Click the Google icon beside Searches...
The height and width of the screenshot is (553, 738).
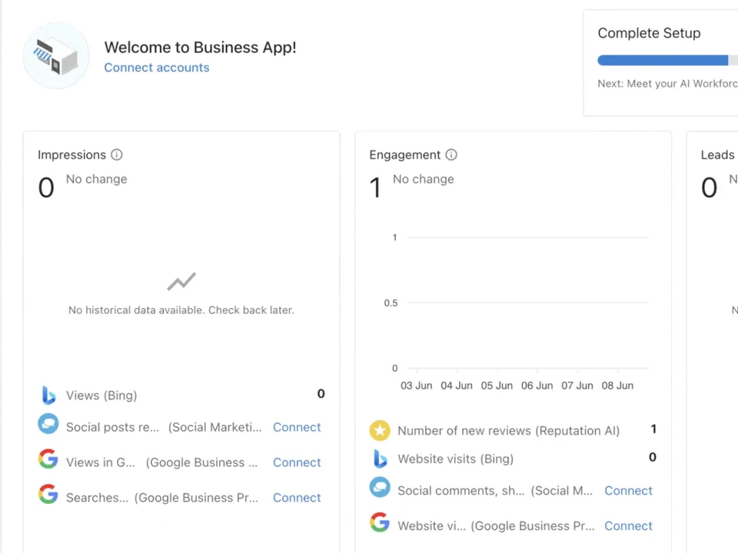pyautogui.click(x=48, y=494)
